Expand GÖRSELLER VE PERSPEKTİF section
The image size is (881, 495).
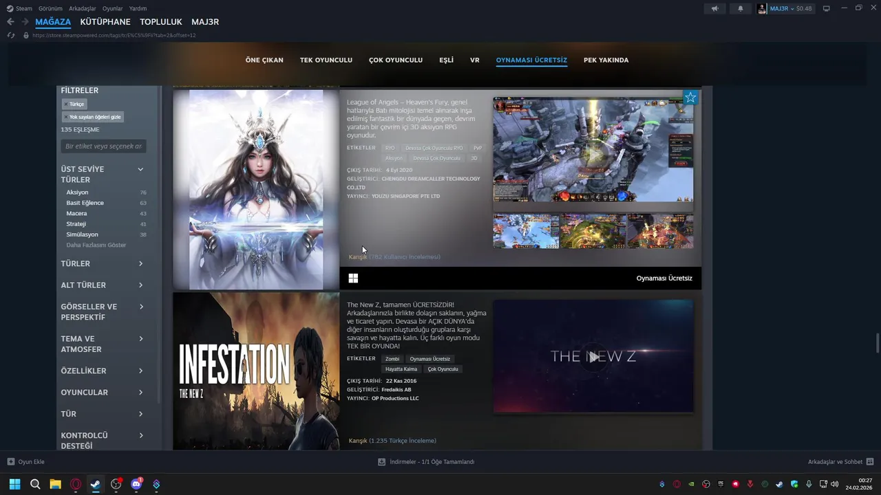(103, 312)
